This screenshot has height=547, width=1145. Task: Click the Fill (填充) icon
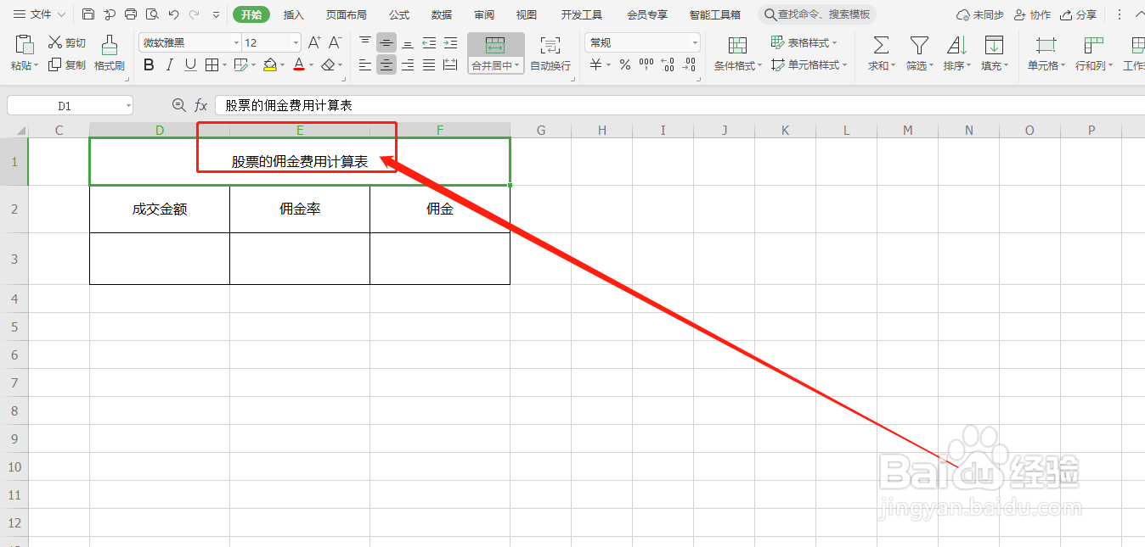pyautogui.click(x=993, y=46)
